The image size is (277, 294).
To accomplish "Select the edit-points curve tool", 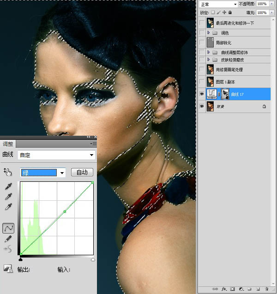I will pos(8,228).
